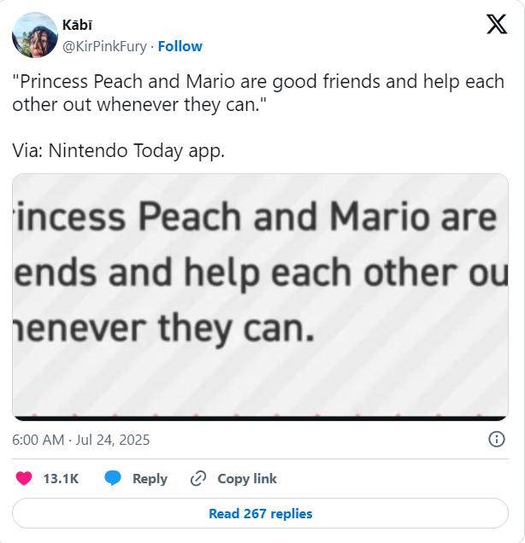Visit the @KirPinkFury handle
The width and height of the screenshot is (525, 543).
tap(104, 46)
